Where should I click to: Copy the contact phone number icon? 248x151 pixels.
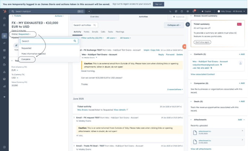[x=211, y=68]
